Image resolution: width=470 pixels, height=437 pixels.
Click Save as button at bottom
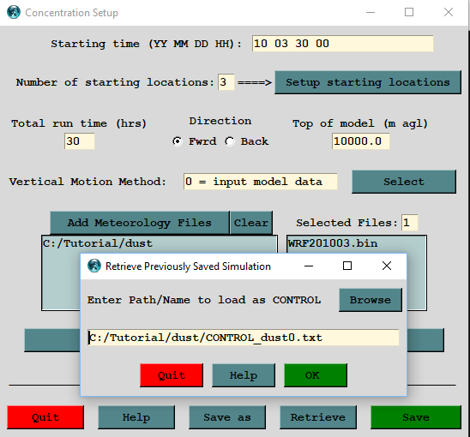click(227, 417)
